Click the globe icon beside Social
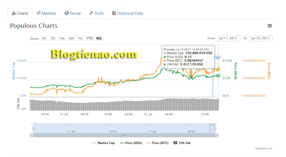 click(x=66, y=13)
